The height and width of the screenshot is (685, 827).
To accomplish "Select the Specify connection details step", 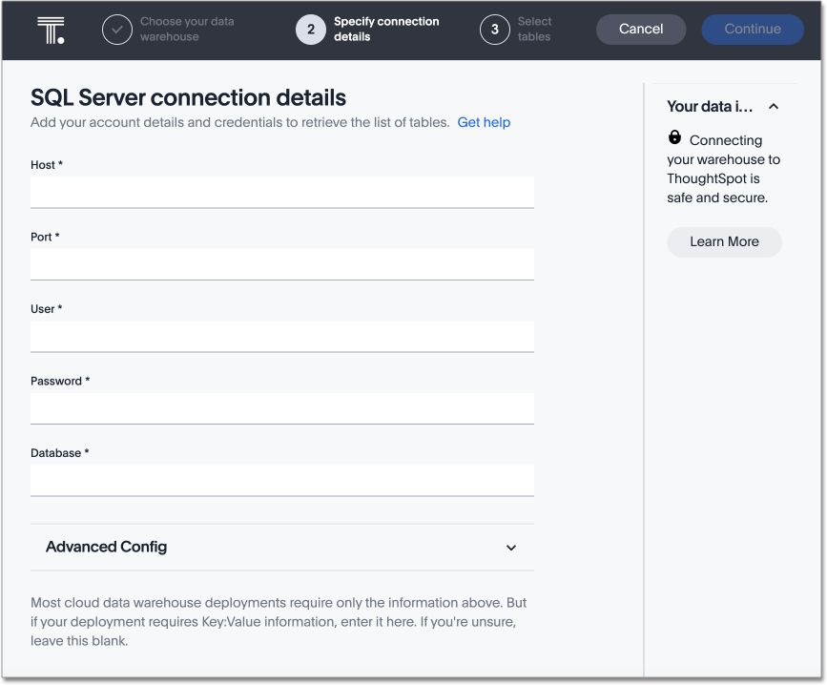I will point(386,30).
